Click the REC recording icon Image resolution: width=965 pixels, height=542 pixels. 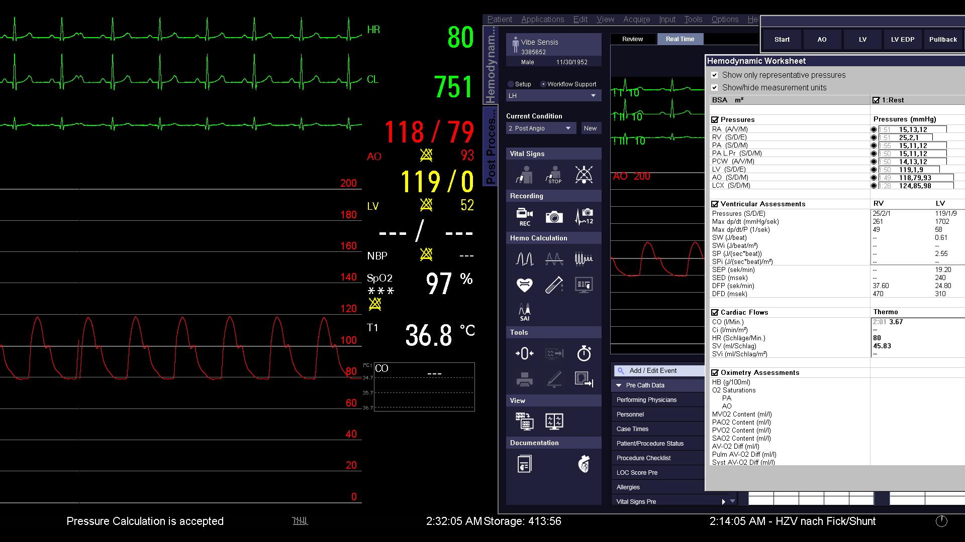click(x=524, y=217)
